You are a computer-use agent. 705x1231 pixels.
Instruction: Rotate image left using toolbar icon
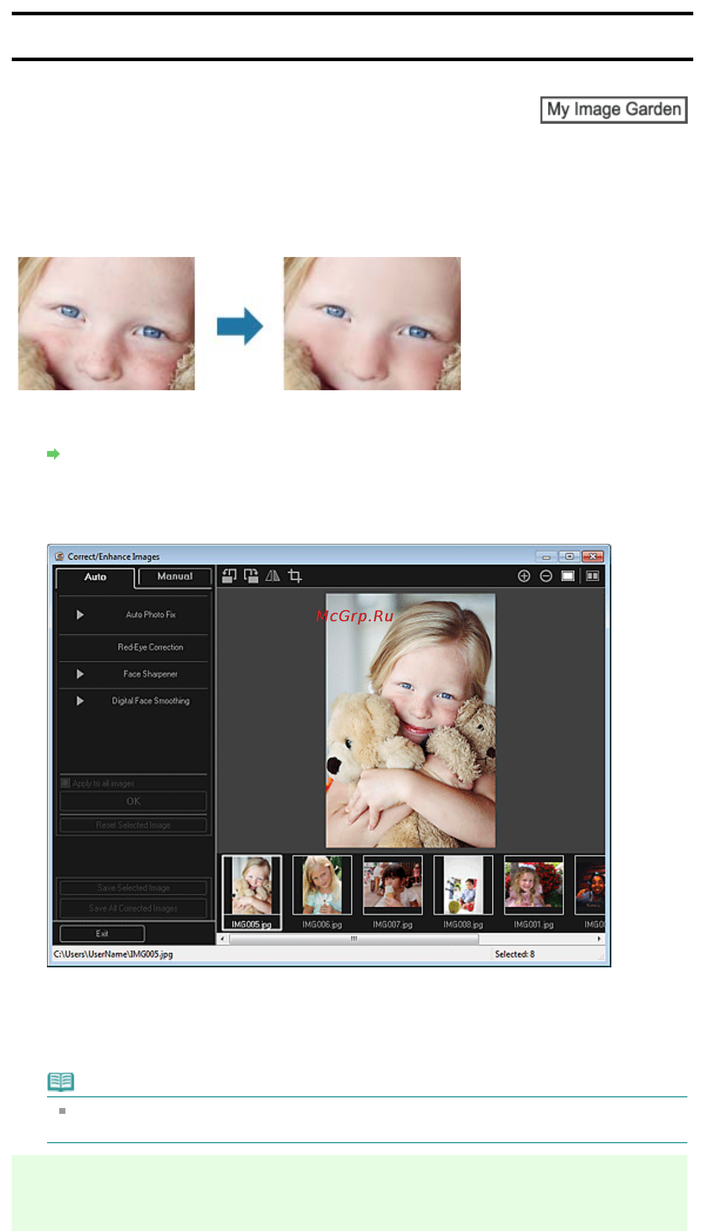pyautogui.click(x=229, y=576)
